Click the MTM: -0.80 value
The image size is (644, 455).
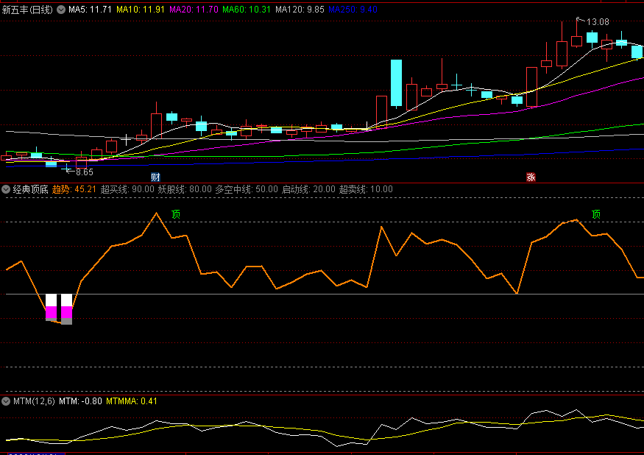pos(80,401)
